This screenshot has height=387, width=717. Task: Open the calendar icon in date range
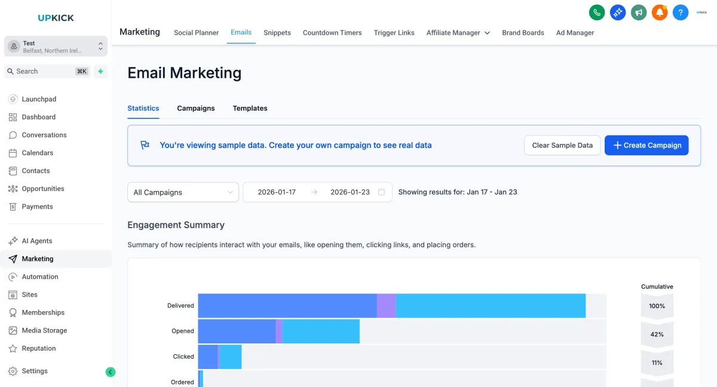(381, 192)
